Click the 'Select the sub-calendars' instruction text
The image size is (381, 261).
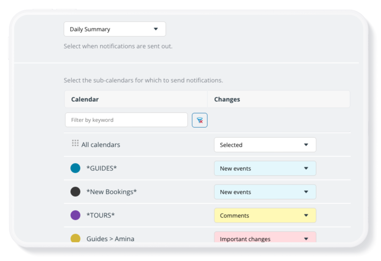[x=143, y=80]
